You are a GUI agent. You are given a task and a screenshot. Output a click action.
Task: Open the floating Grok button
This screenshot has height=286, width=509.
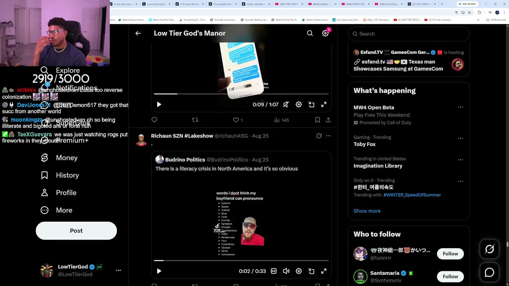pyautogui.click(x=489, y=249)
